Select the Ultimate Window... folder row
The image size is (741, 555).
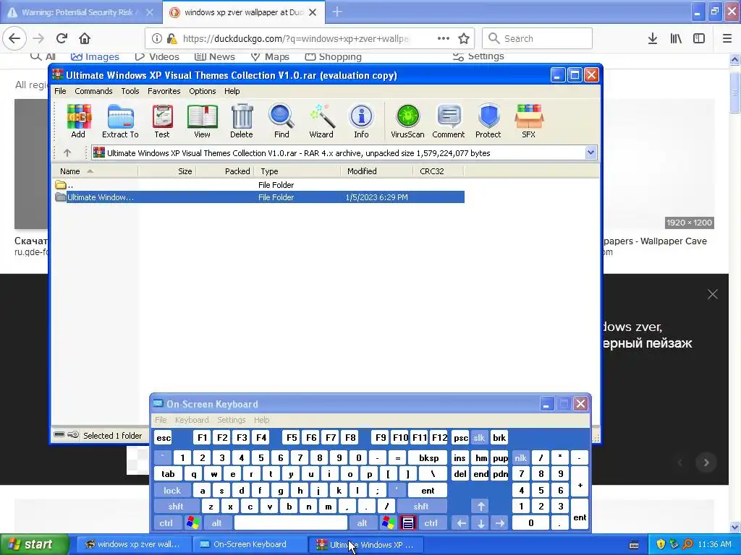pyautogui.click(x=260, y=197)
